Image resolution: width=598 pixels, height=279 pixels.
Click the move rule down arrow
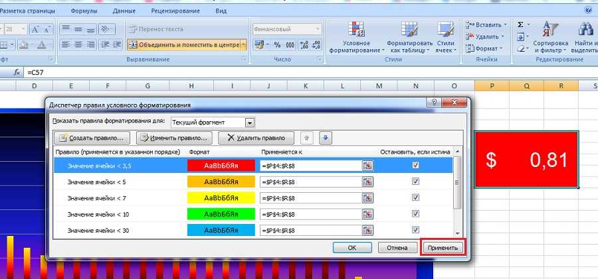(326, 138)
